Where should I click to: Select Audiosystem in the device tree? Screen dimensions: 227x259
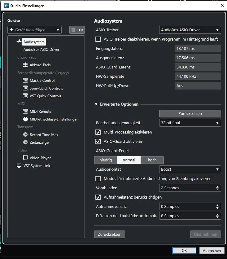34,42
